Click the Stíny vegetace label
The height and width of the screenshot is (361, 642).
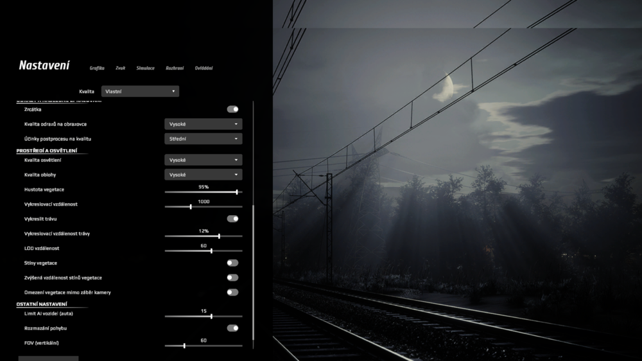coord(40,263)
